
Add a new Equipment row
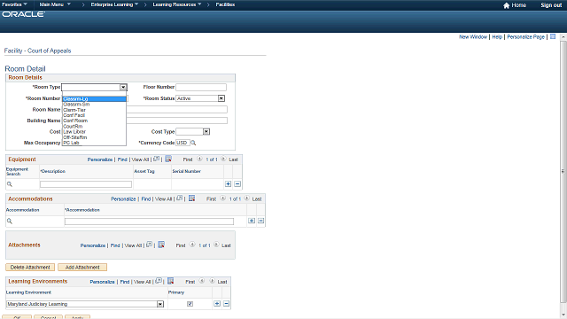click(229, 184)
